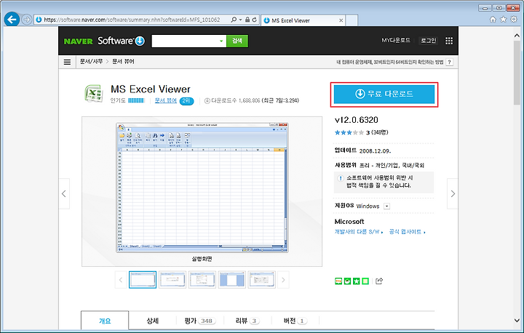Click the page scrollbar down arrow
Screen dimensions: 524x333
pos(517,321)
